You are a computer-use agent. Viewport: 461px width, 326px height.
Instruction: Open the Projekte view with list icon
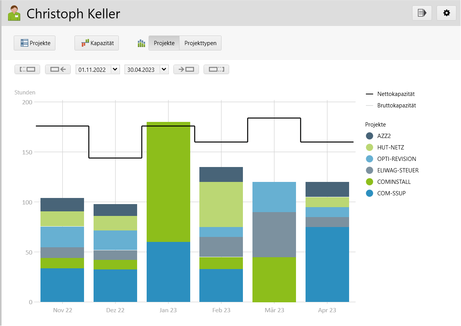click(x=35, y=43)
